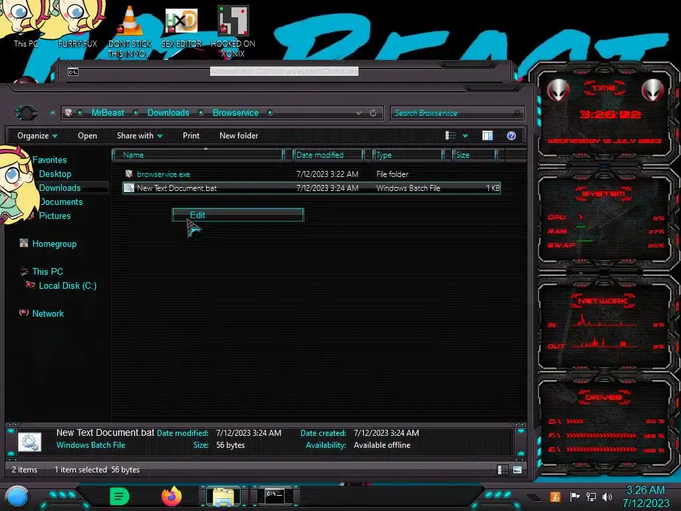Select Edit in the context menu
Screen dimensions: 681x511
click(238, 215)
